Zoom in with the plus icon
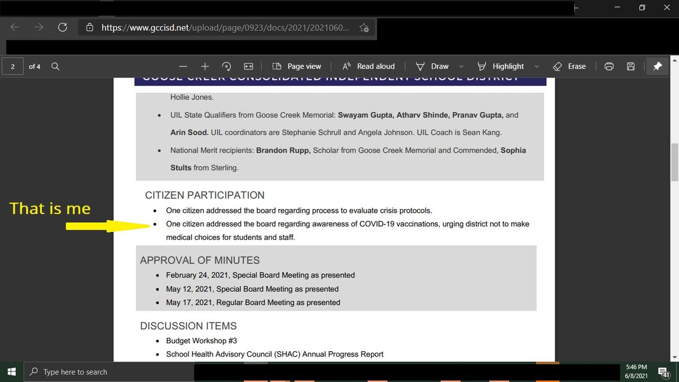The width and height of the screenshot is (679, 382). tap(205, 66)
